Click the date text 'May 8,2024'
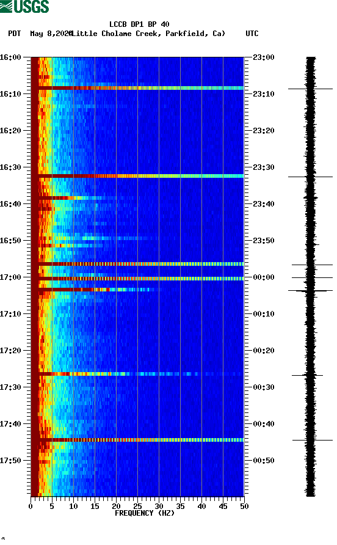 [x=51, y=34]
